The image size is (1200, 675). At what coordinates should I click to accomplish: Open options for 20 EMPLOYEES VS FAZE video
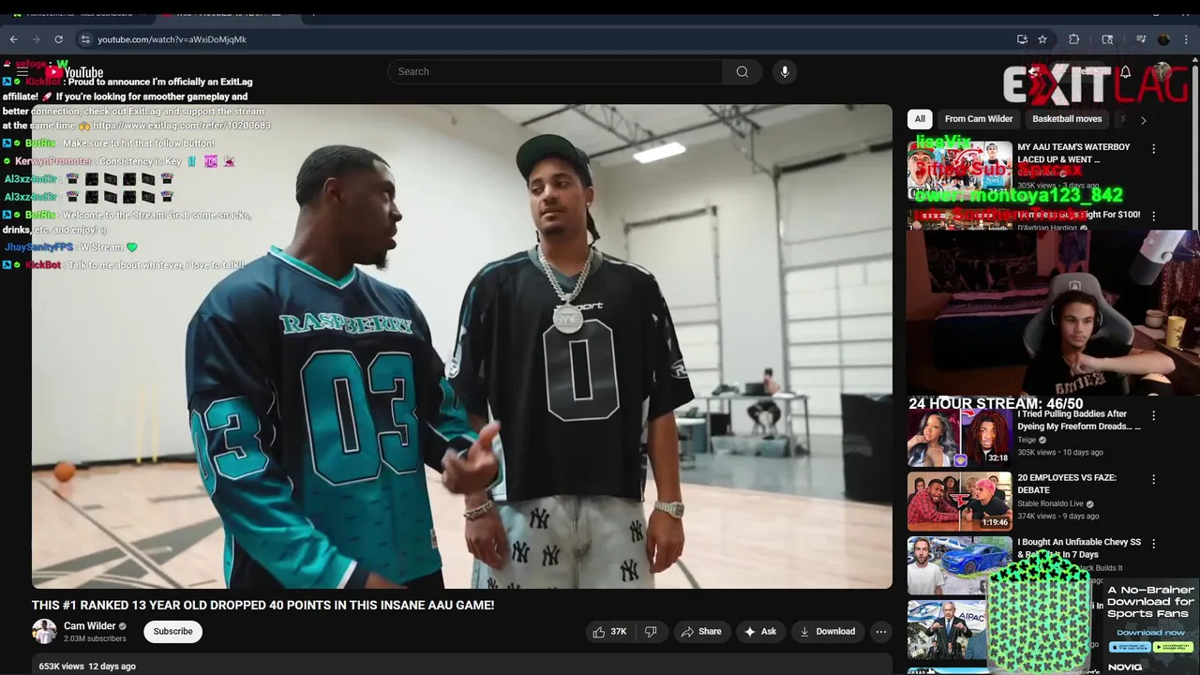(x=1154, y=479)
